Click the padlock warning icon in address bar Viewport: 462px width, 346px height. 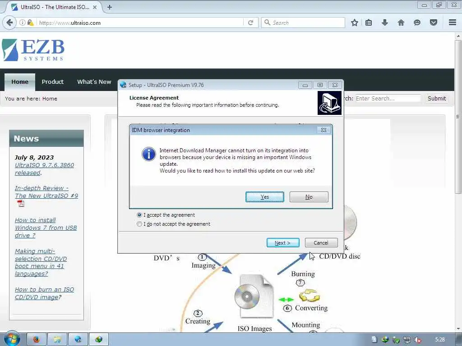pyautogui.click(x=30, y=23)
